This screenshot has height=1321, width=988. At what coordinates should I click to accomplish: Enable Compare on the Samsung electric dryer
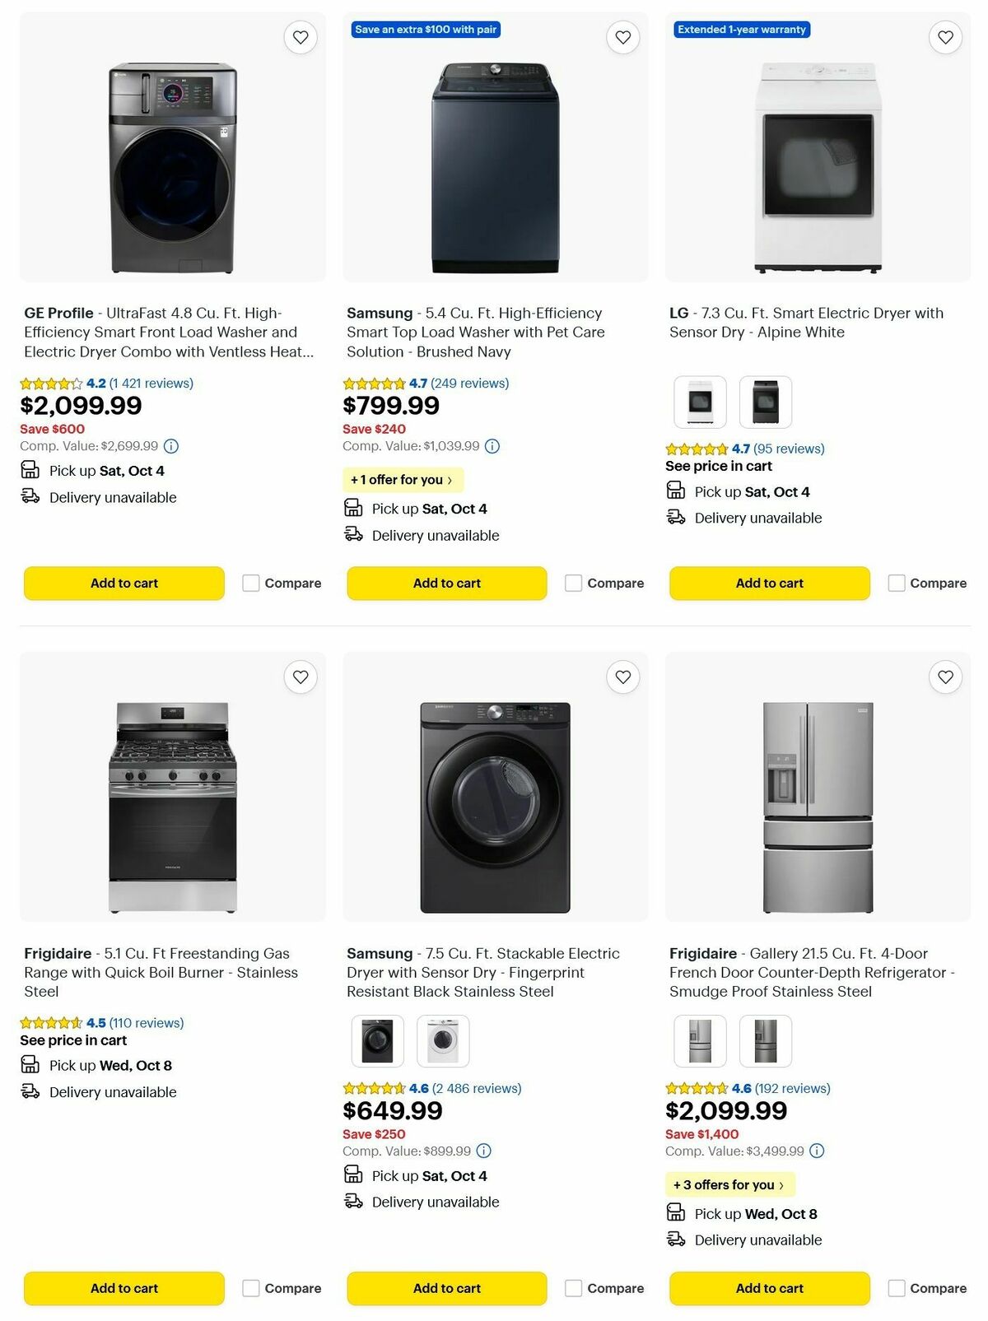click(572, 1288)
